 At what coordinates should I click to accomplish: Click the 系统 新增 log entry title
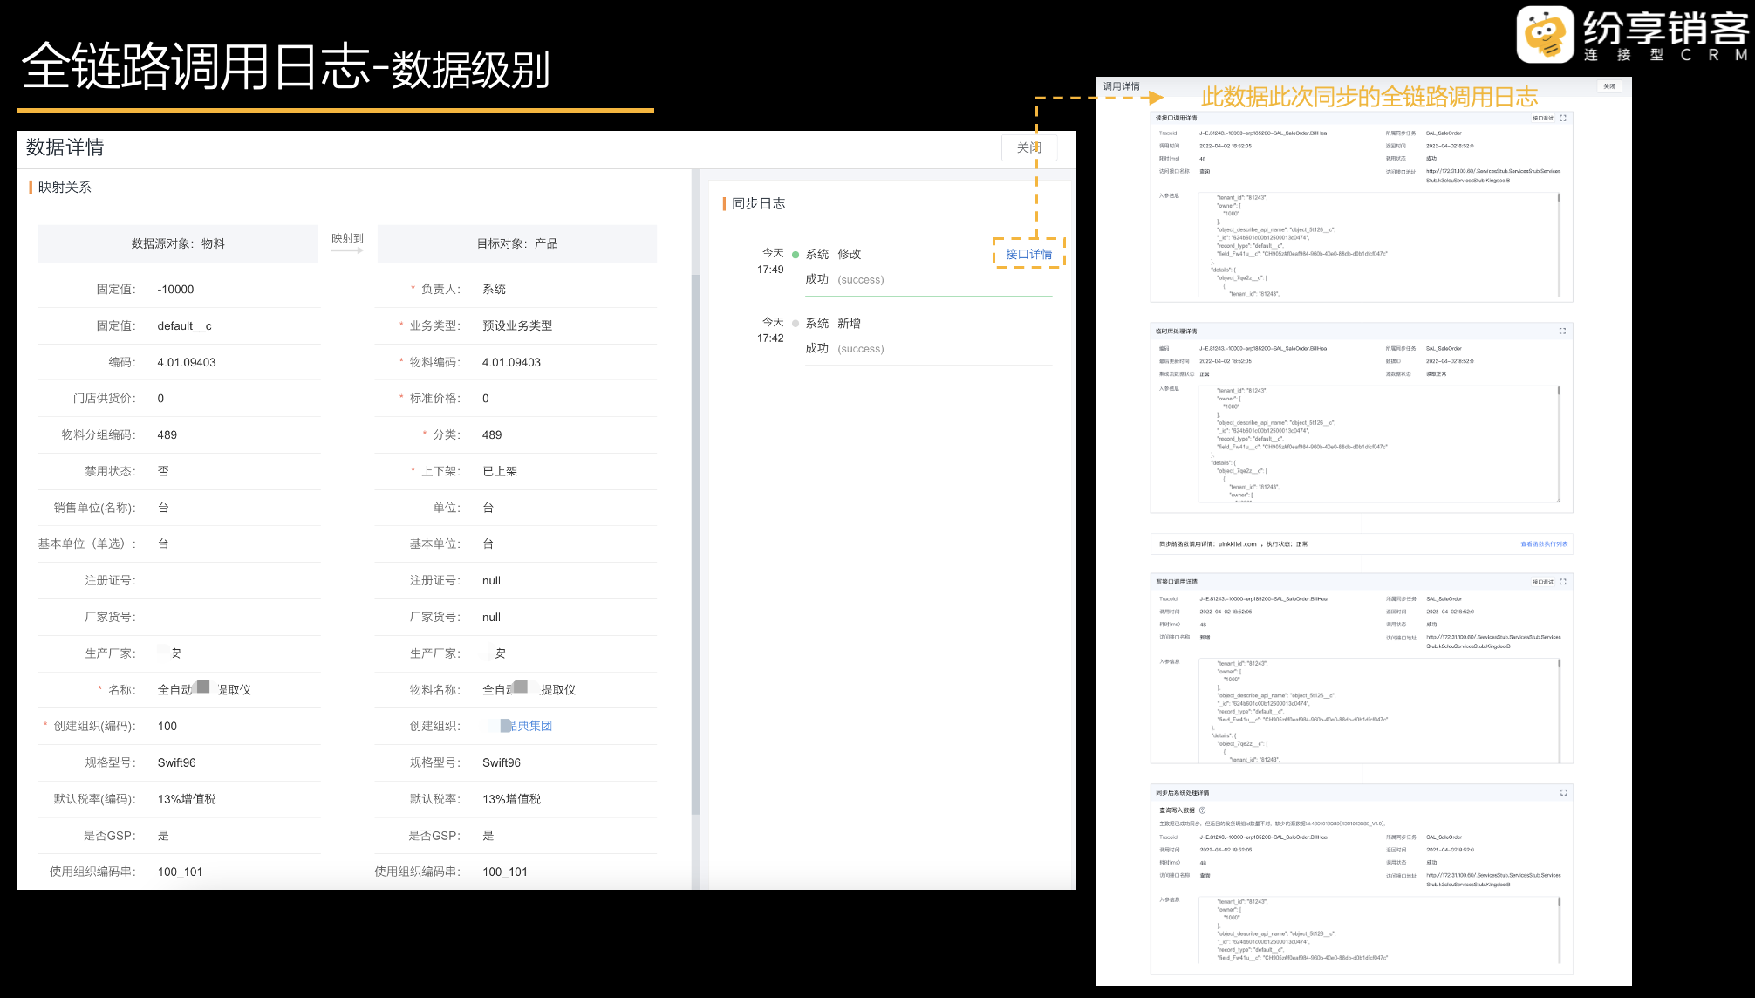tap(833, 323)
